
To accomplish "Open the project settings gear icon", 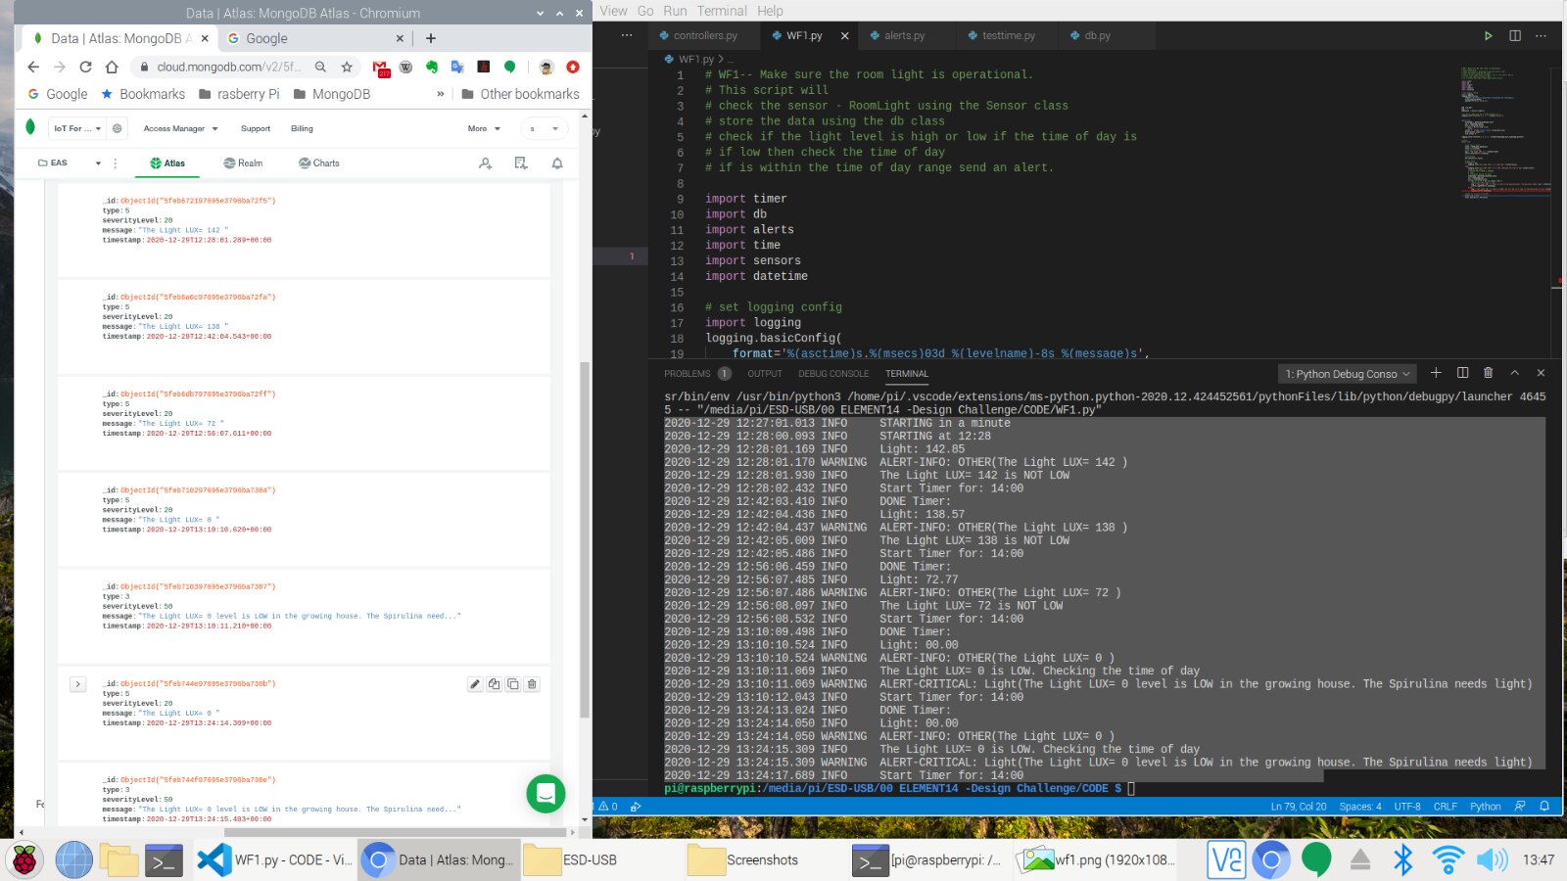I will coord(118,128).
